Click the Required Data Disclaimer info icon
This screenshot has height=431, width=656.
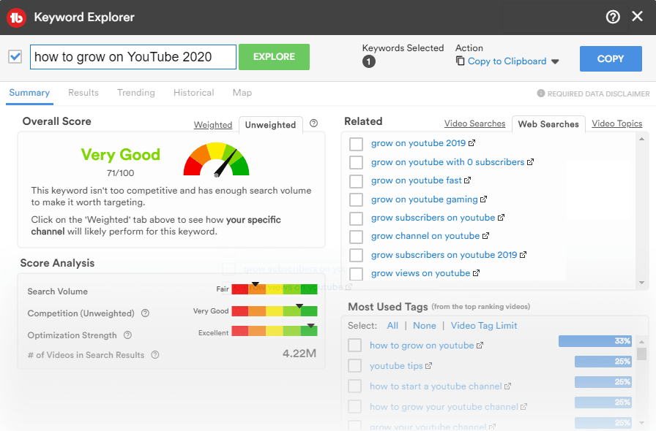click(x=541, y=94)
